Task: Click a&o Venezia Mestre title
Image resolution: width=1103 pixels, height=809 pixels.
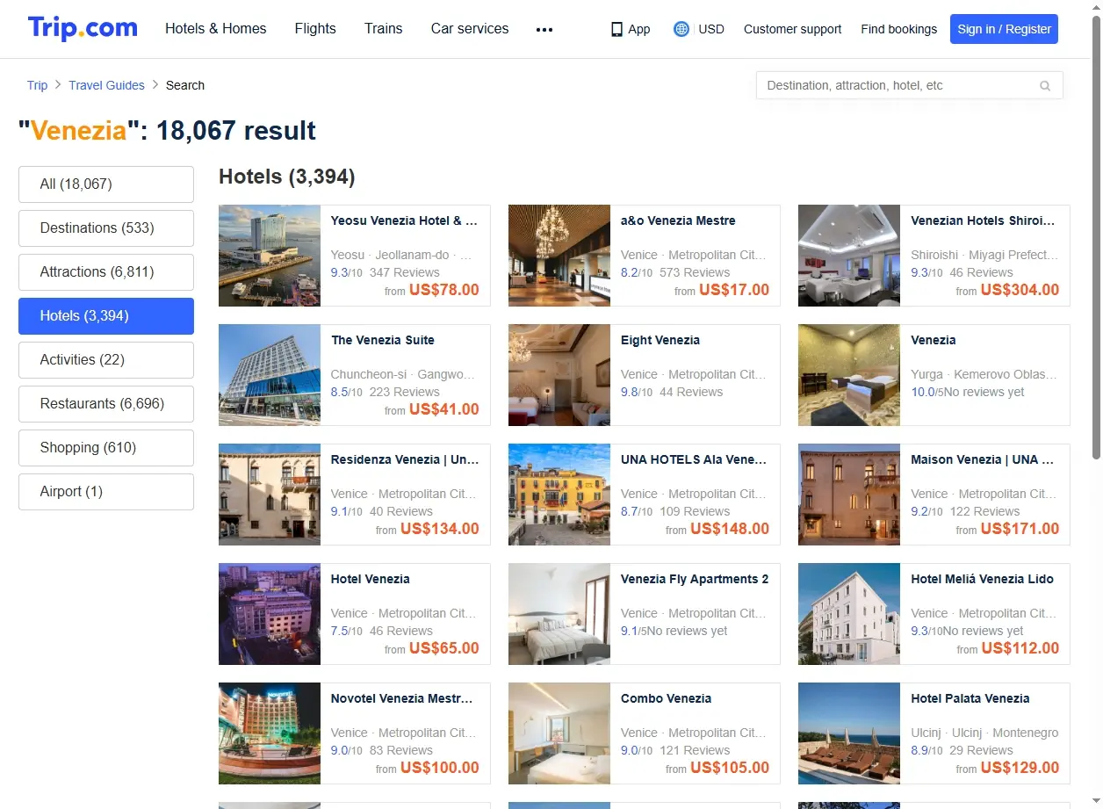Action: coord(678,220)
